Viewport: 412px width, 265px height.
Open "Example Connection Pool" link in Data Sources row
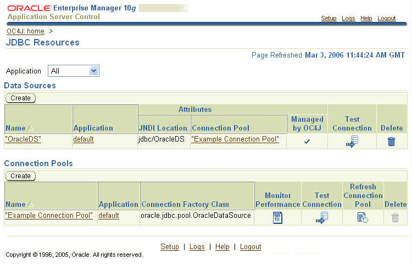tap(235, 139)
